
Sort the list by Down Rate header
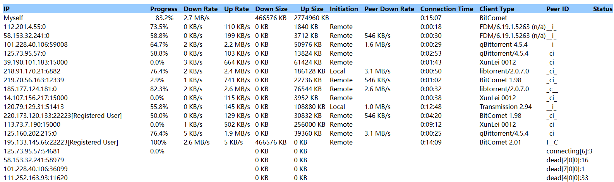point(201,9)
